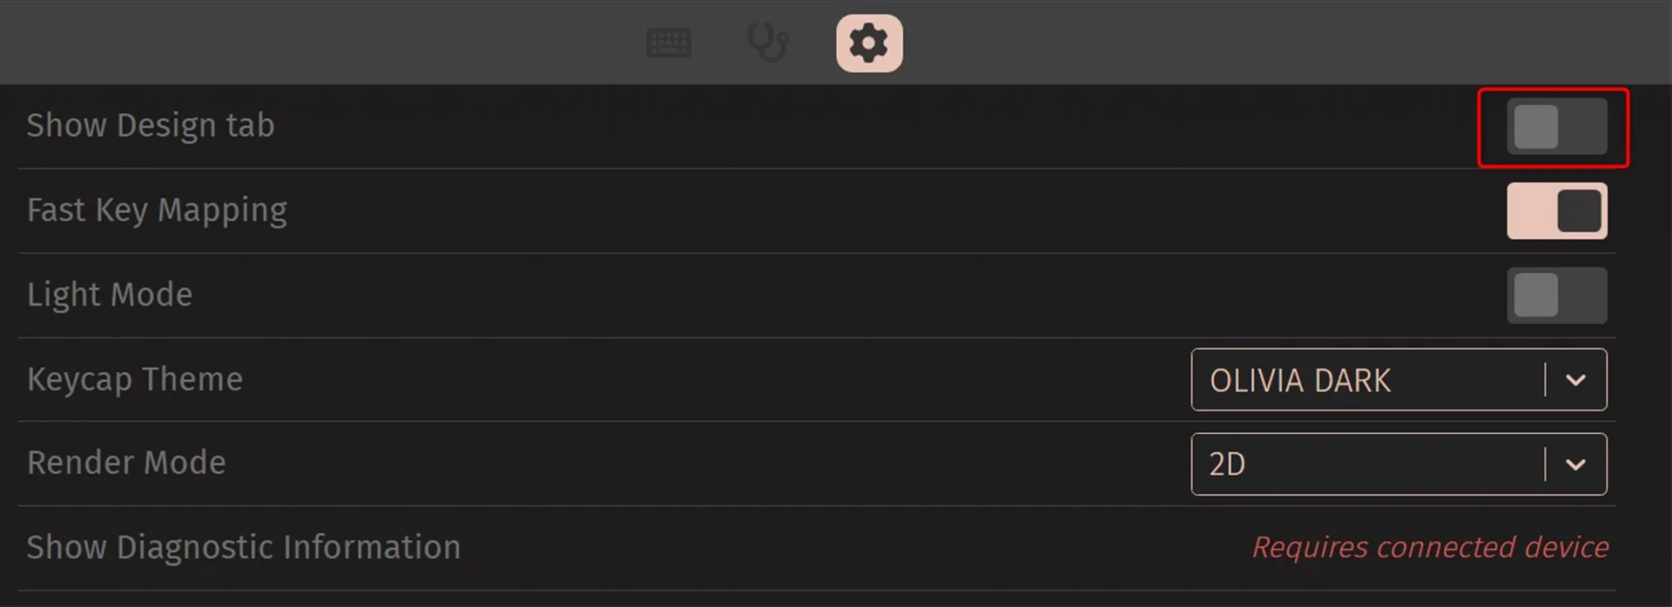The height and width of the screenshot is (607, 1672).
Task: Turn on the Light Mode switch
Action: coord(1556,296)
